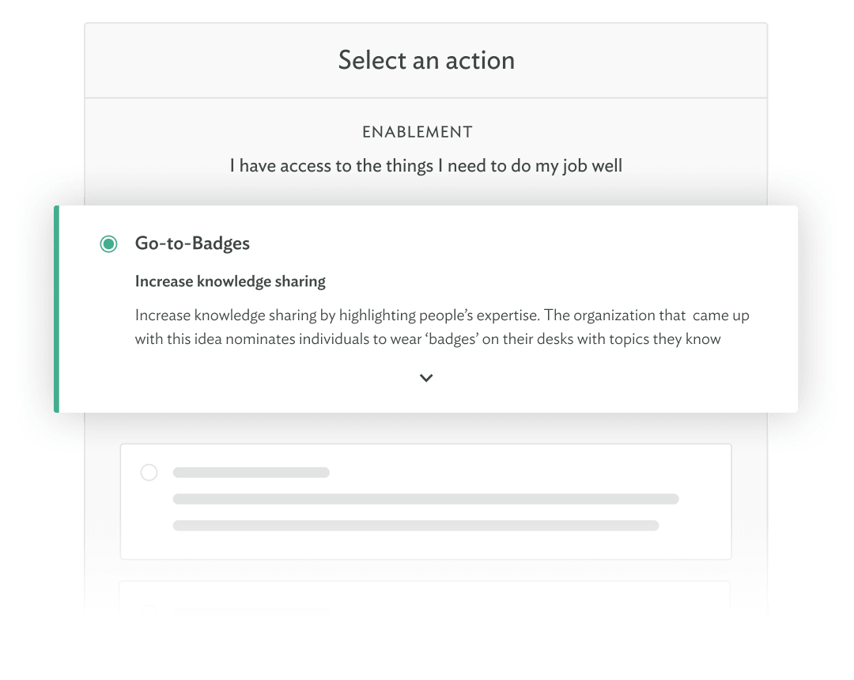Click the green accent bar on Go-to-Badges card
The image size is (854, 680).
point(56,308)
